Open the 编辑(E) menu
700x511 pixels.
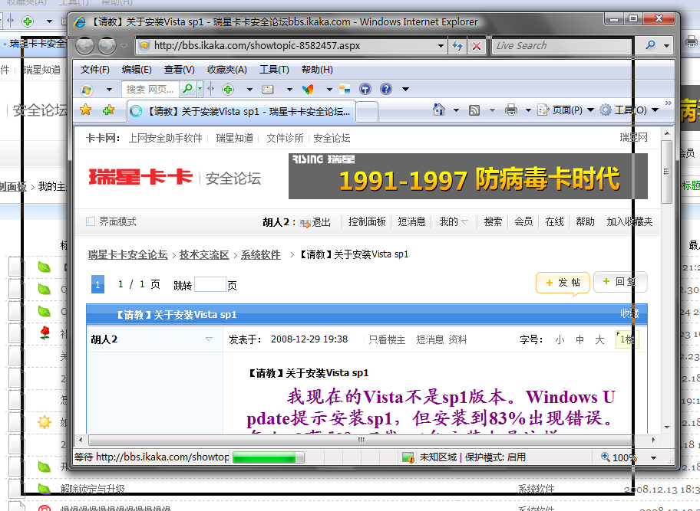tap(137, 70)
